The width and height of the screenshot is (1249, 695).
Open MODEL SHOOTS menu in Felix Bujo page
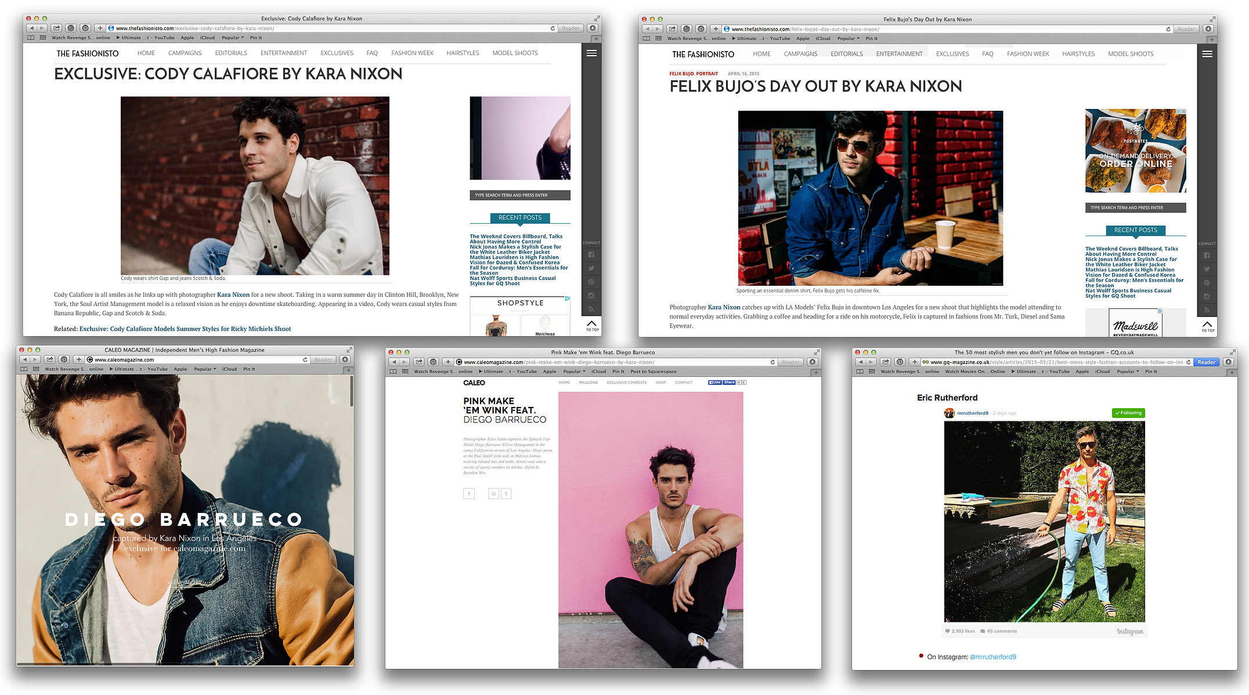[x=1131, y=54]
